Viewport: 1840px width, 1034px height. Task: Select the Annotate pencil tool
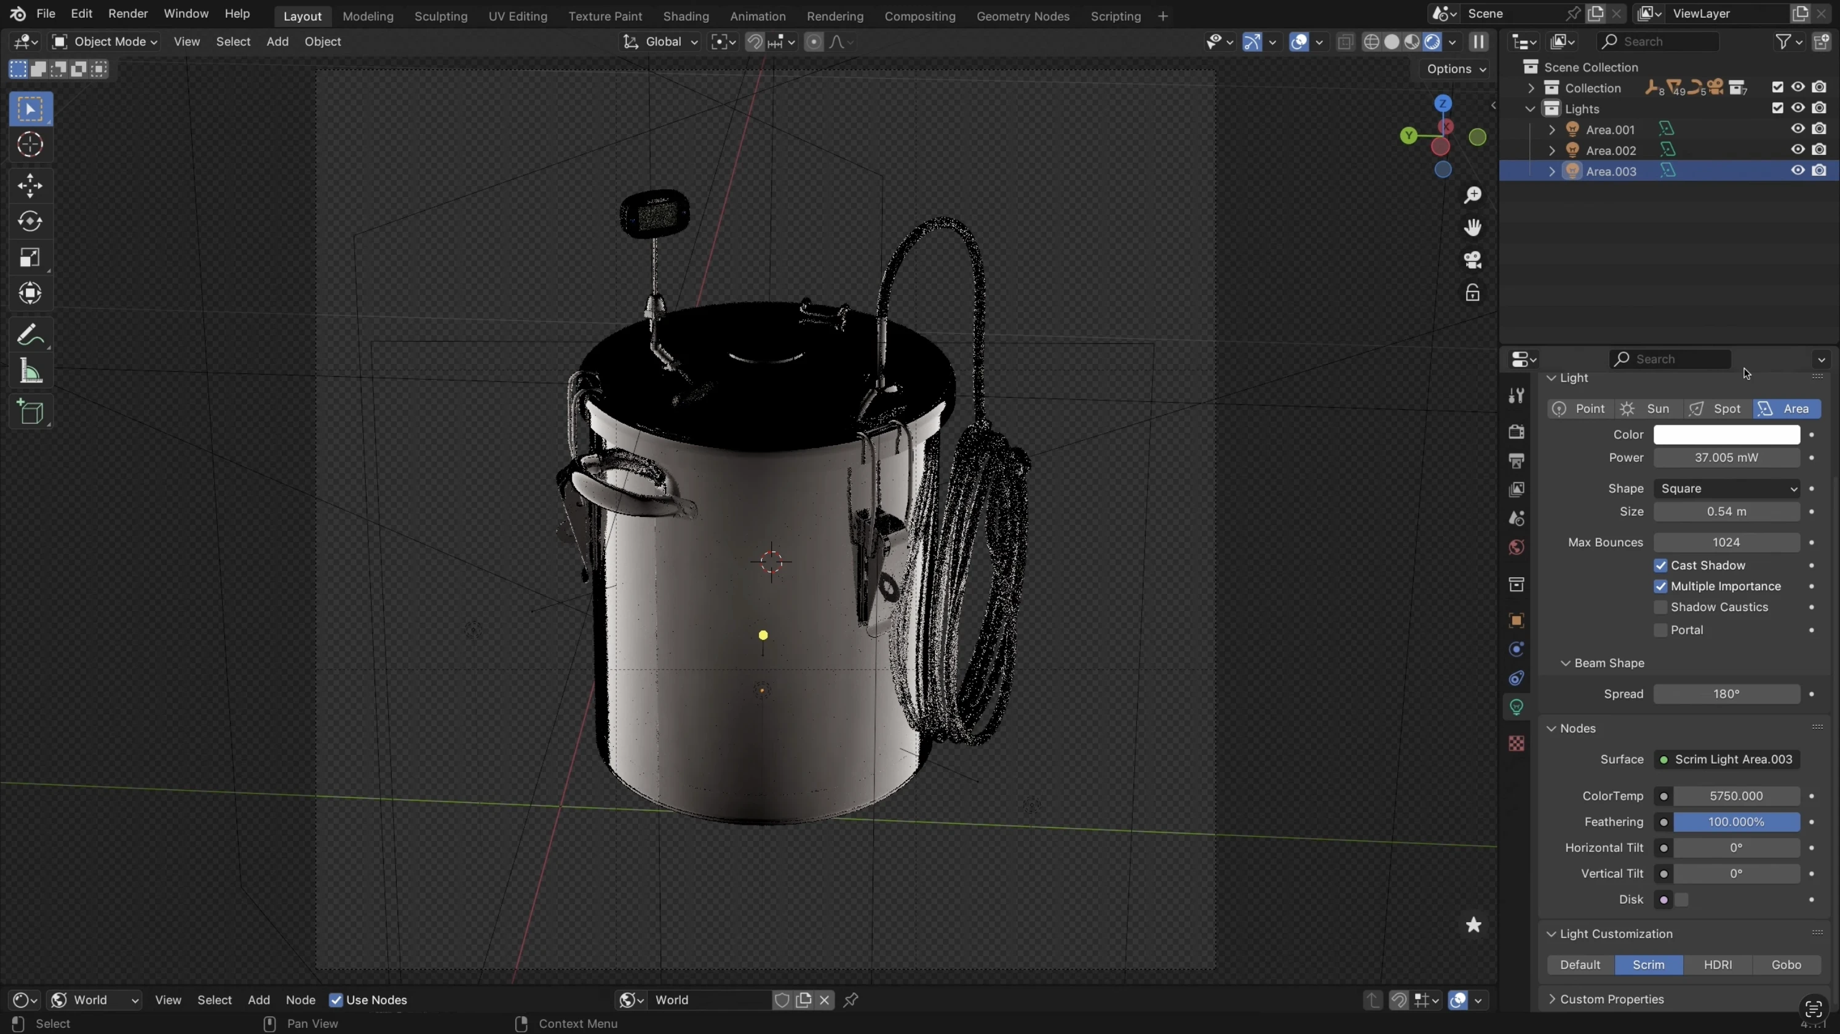click(30, 335)
